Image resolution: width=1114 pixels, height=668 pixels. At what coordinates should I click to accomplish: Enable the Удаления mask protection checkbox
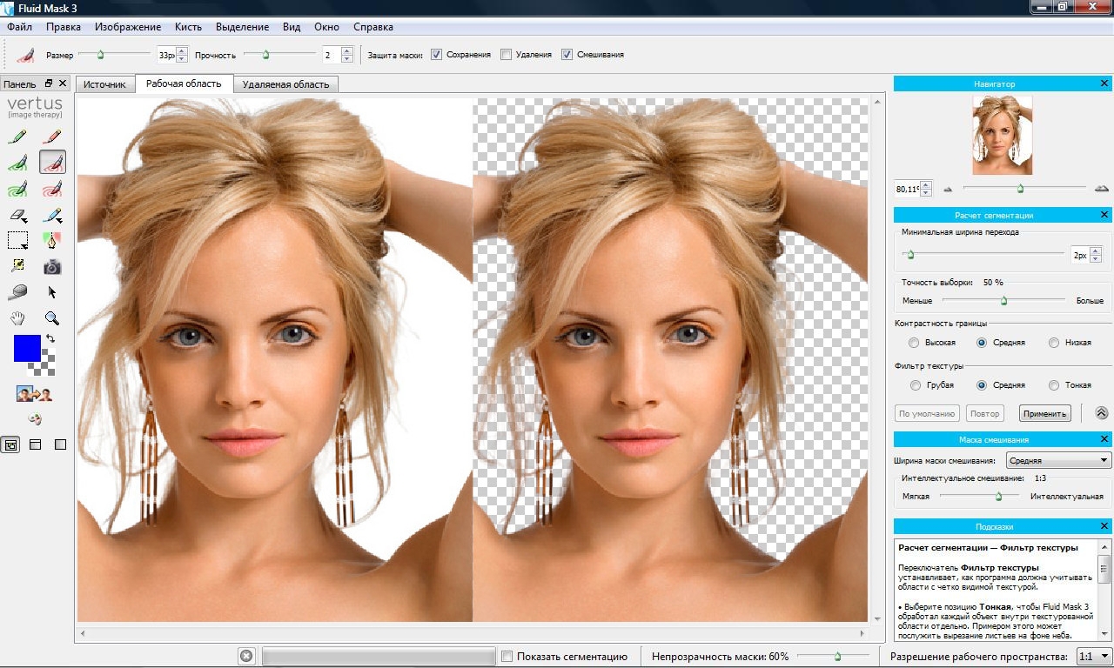coord(507,55)
